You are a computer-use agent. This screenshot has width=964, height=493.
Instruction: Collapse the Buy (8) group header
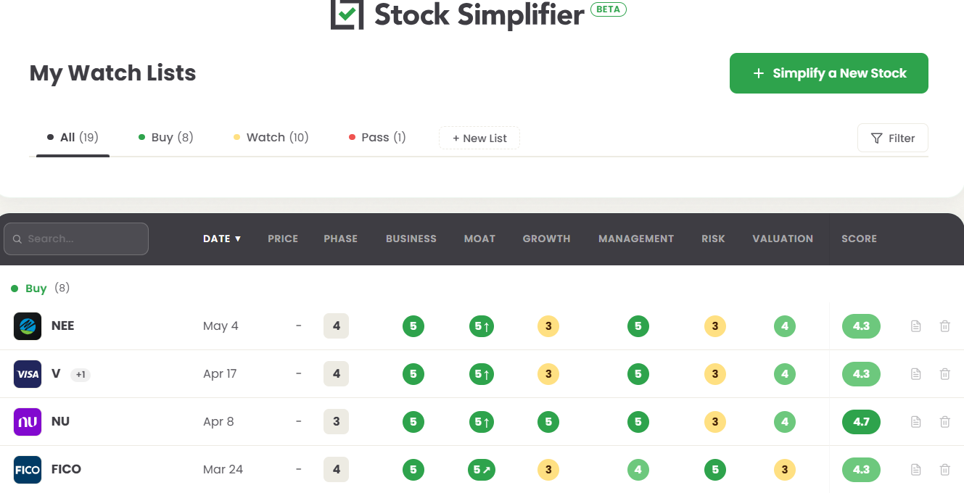[x=41, y=289]
